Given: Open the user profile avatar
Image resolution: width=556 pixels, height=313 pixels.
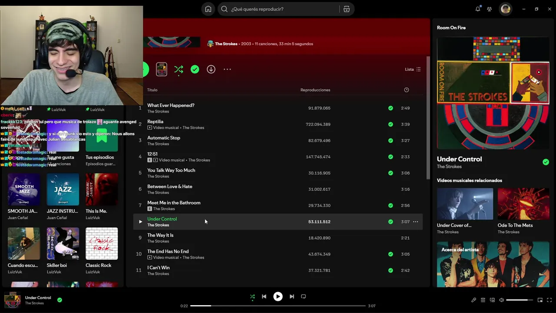Looking at the screenshot, I should [505, 9].
